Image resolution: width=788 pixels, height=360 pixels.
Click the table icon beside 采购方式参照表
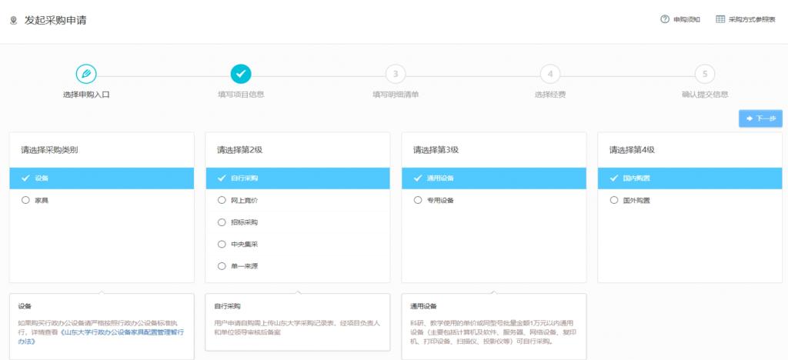click(720, 19)
